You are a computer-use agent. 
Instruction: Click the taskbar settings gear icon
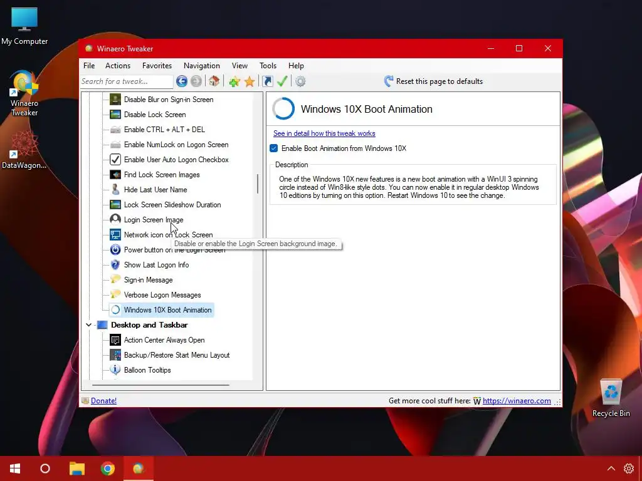(628, 468)
